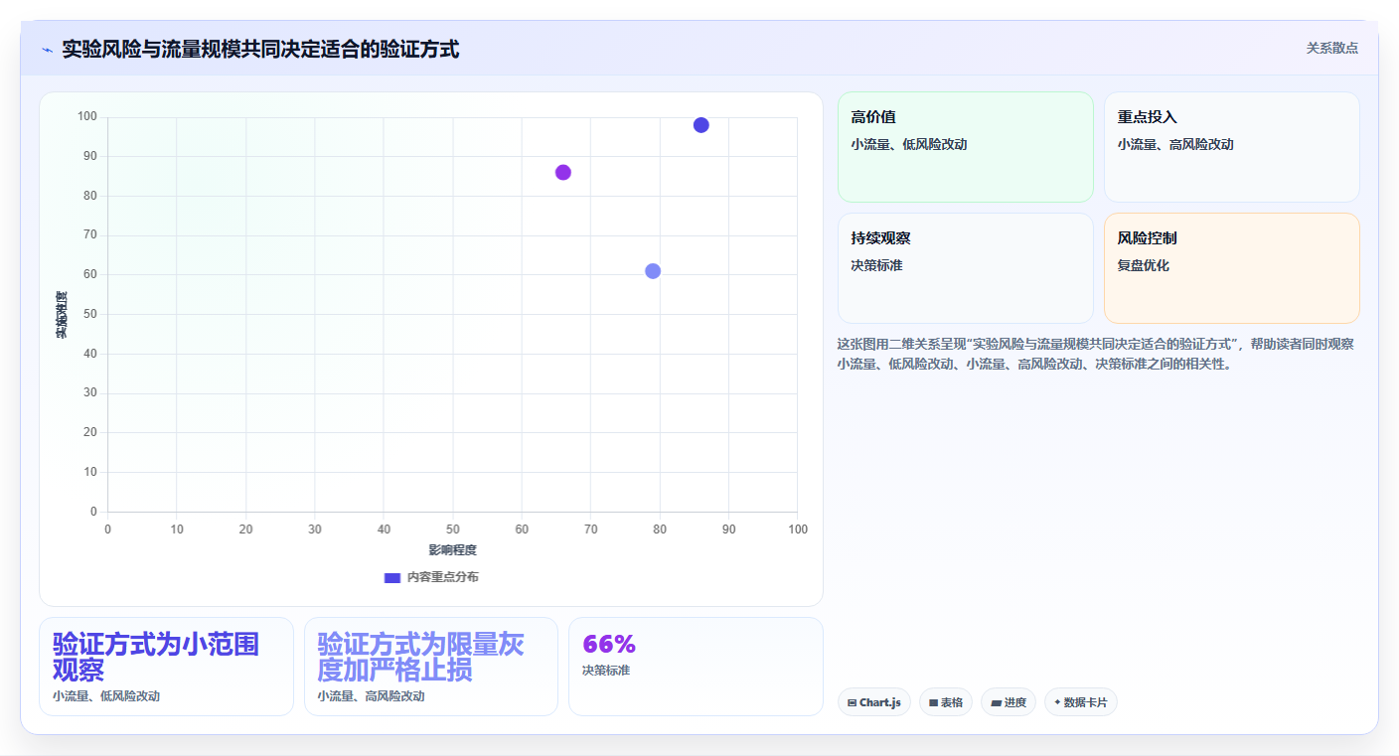Click the 实施难度 y-axis title
The width and height of the screenshot is (1399, 756).
click(x=62, y=315)
